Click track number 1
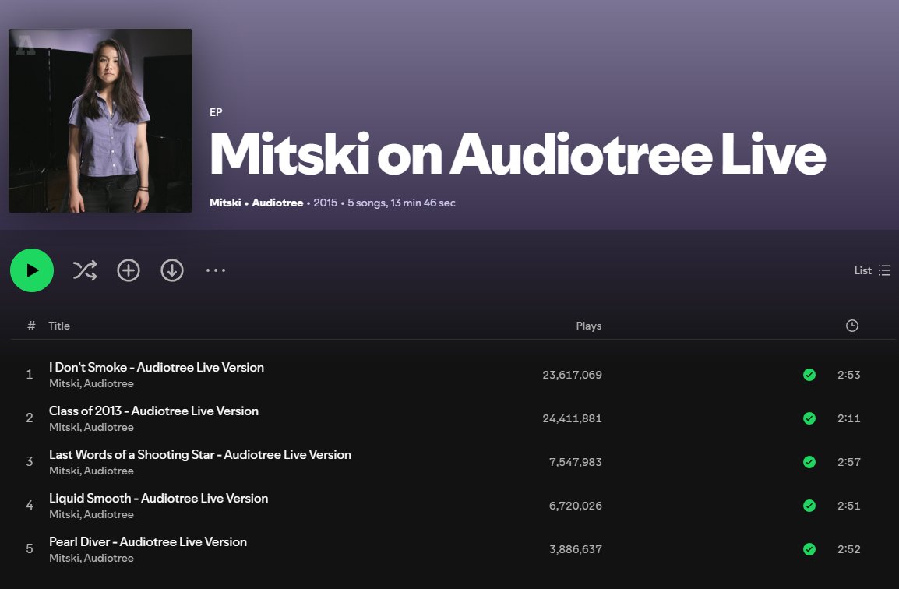Viewport: 899px width, 589px height. pyautogui.click(x=30, y=375)
